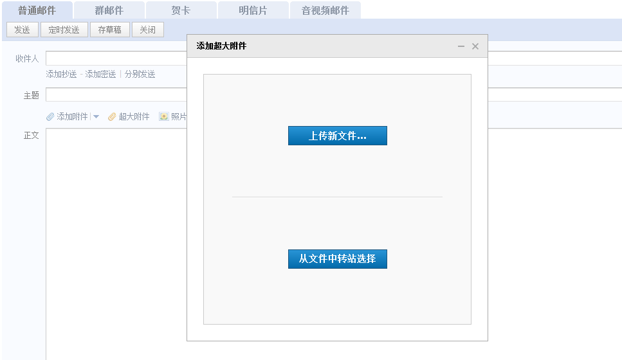
Task: Go to the 音视频邮件 tab
Action: pos(325,10)
